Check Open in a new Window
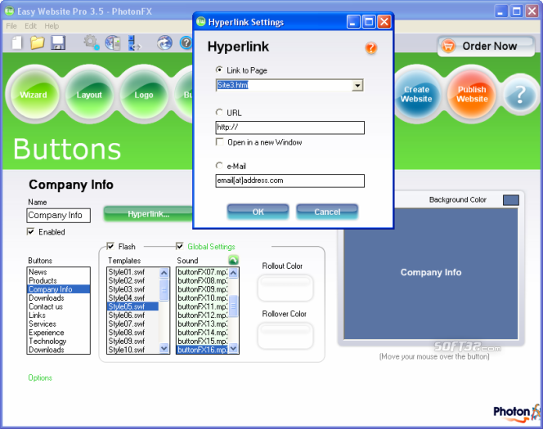Screen dimensions: 543x429 click(219, 142)
